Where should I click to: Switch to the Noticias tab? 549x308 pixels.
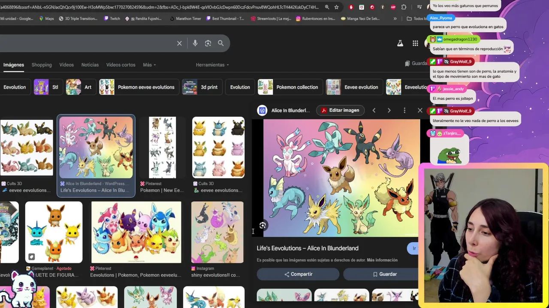point(90,65)
